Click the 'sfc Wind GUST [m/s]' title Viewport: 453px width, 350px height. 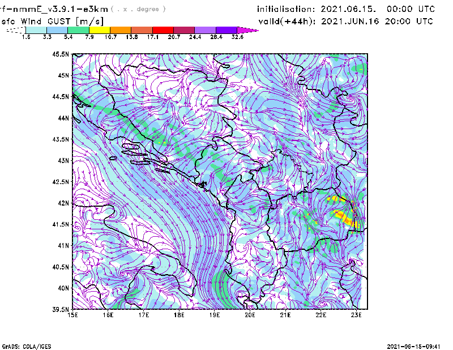pos(52,22)
